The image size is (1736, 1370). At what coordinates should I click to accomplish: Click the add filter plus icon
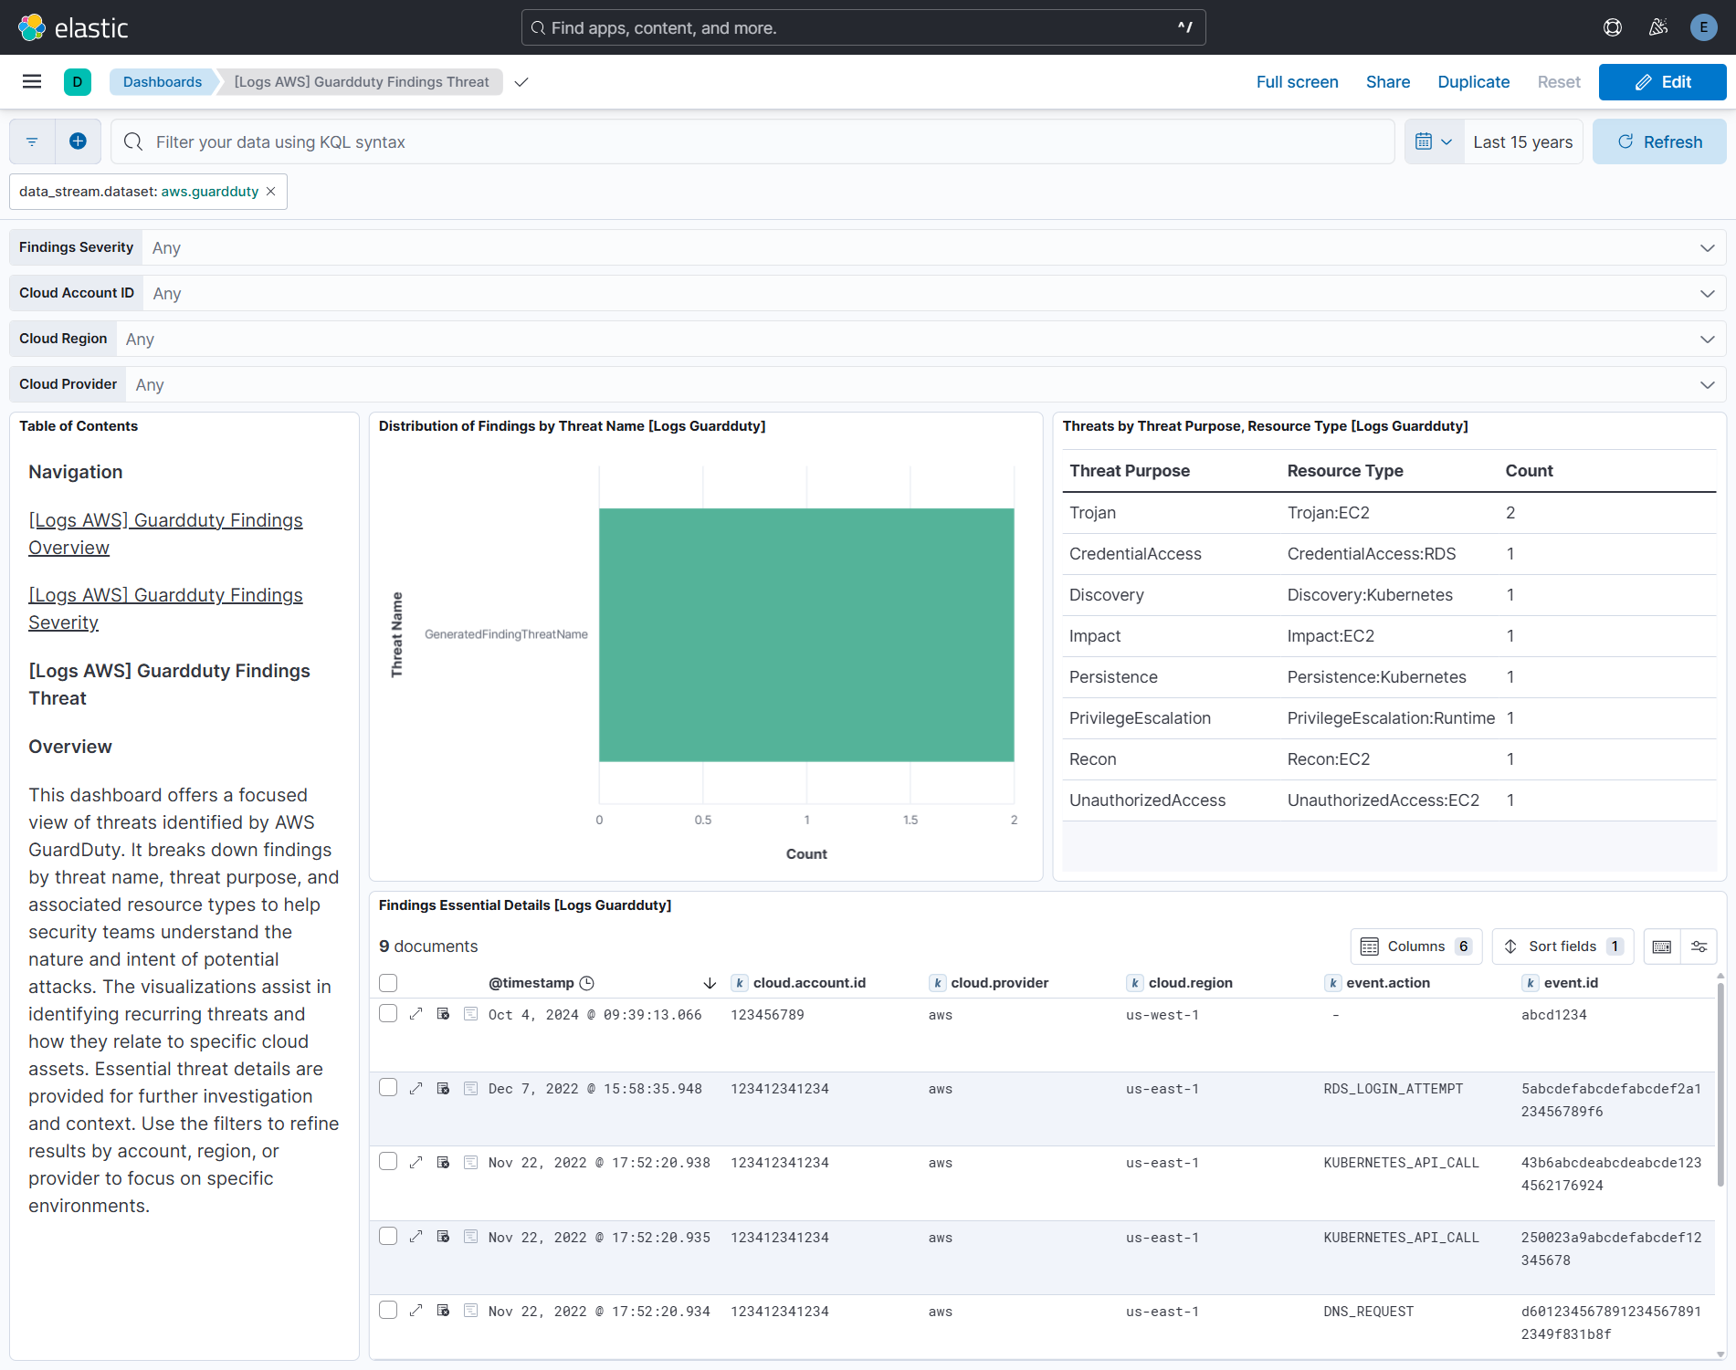pos(78,141)
